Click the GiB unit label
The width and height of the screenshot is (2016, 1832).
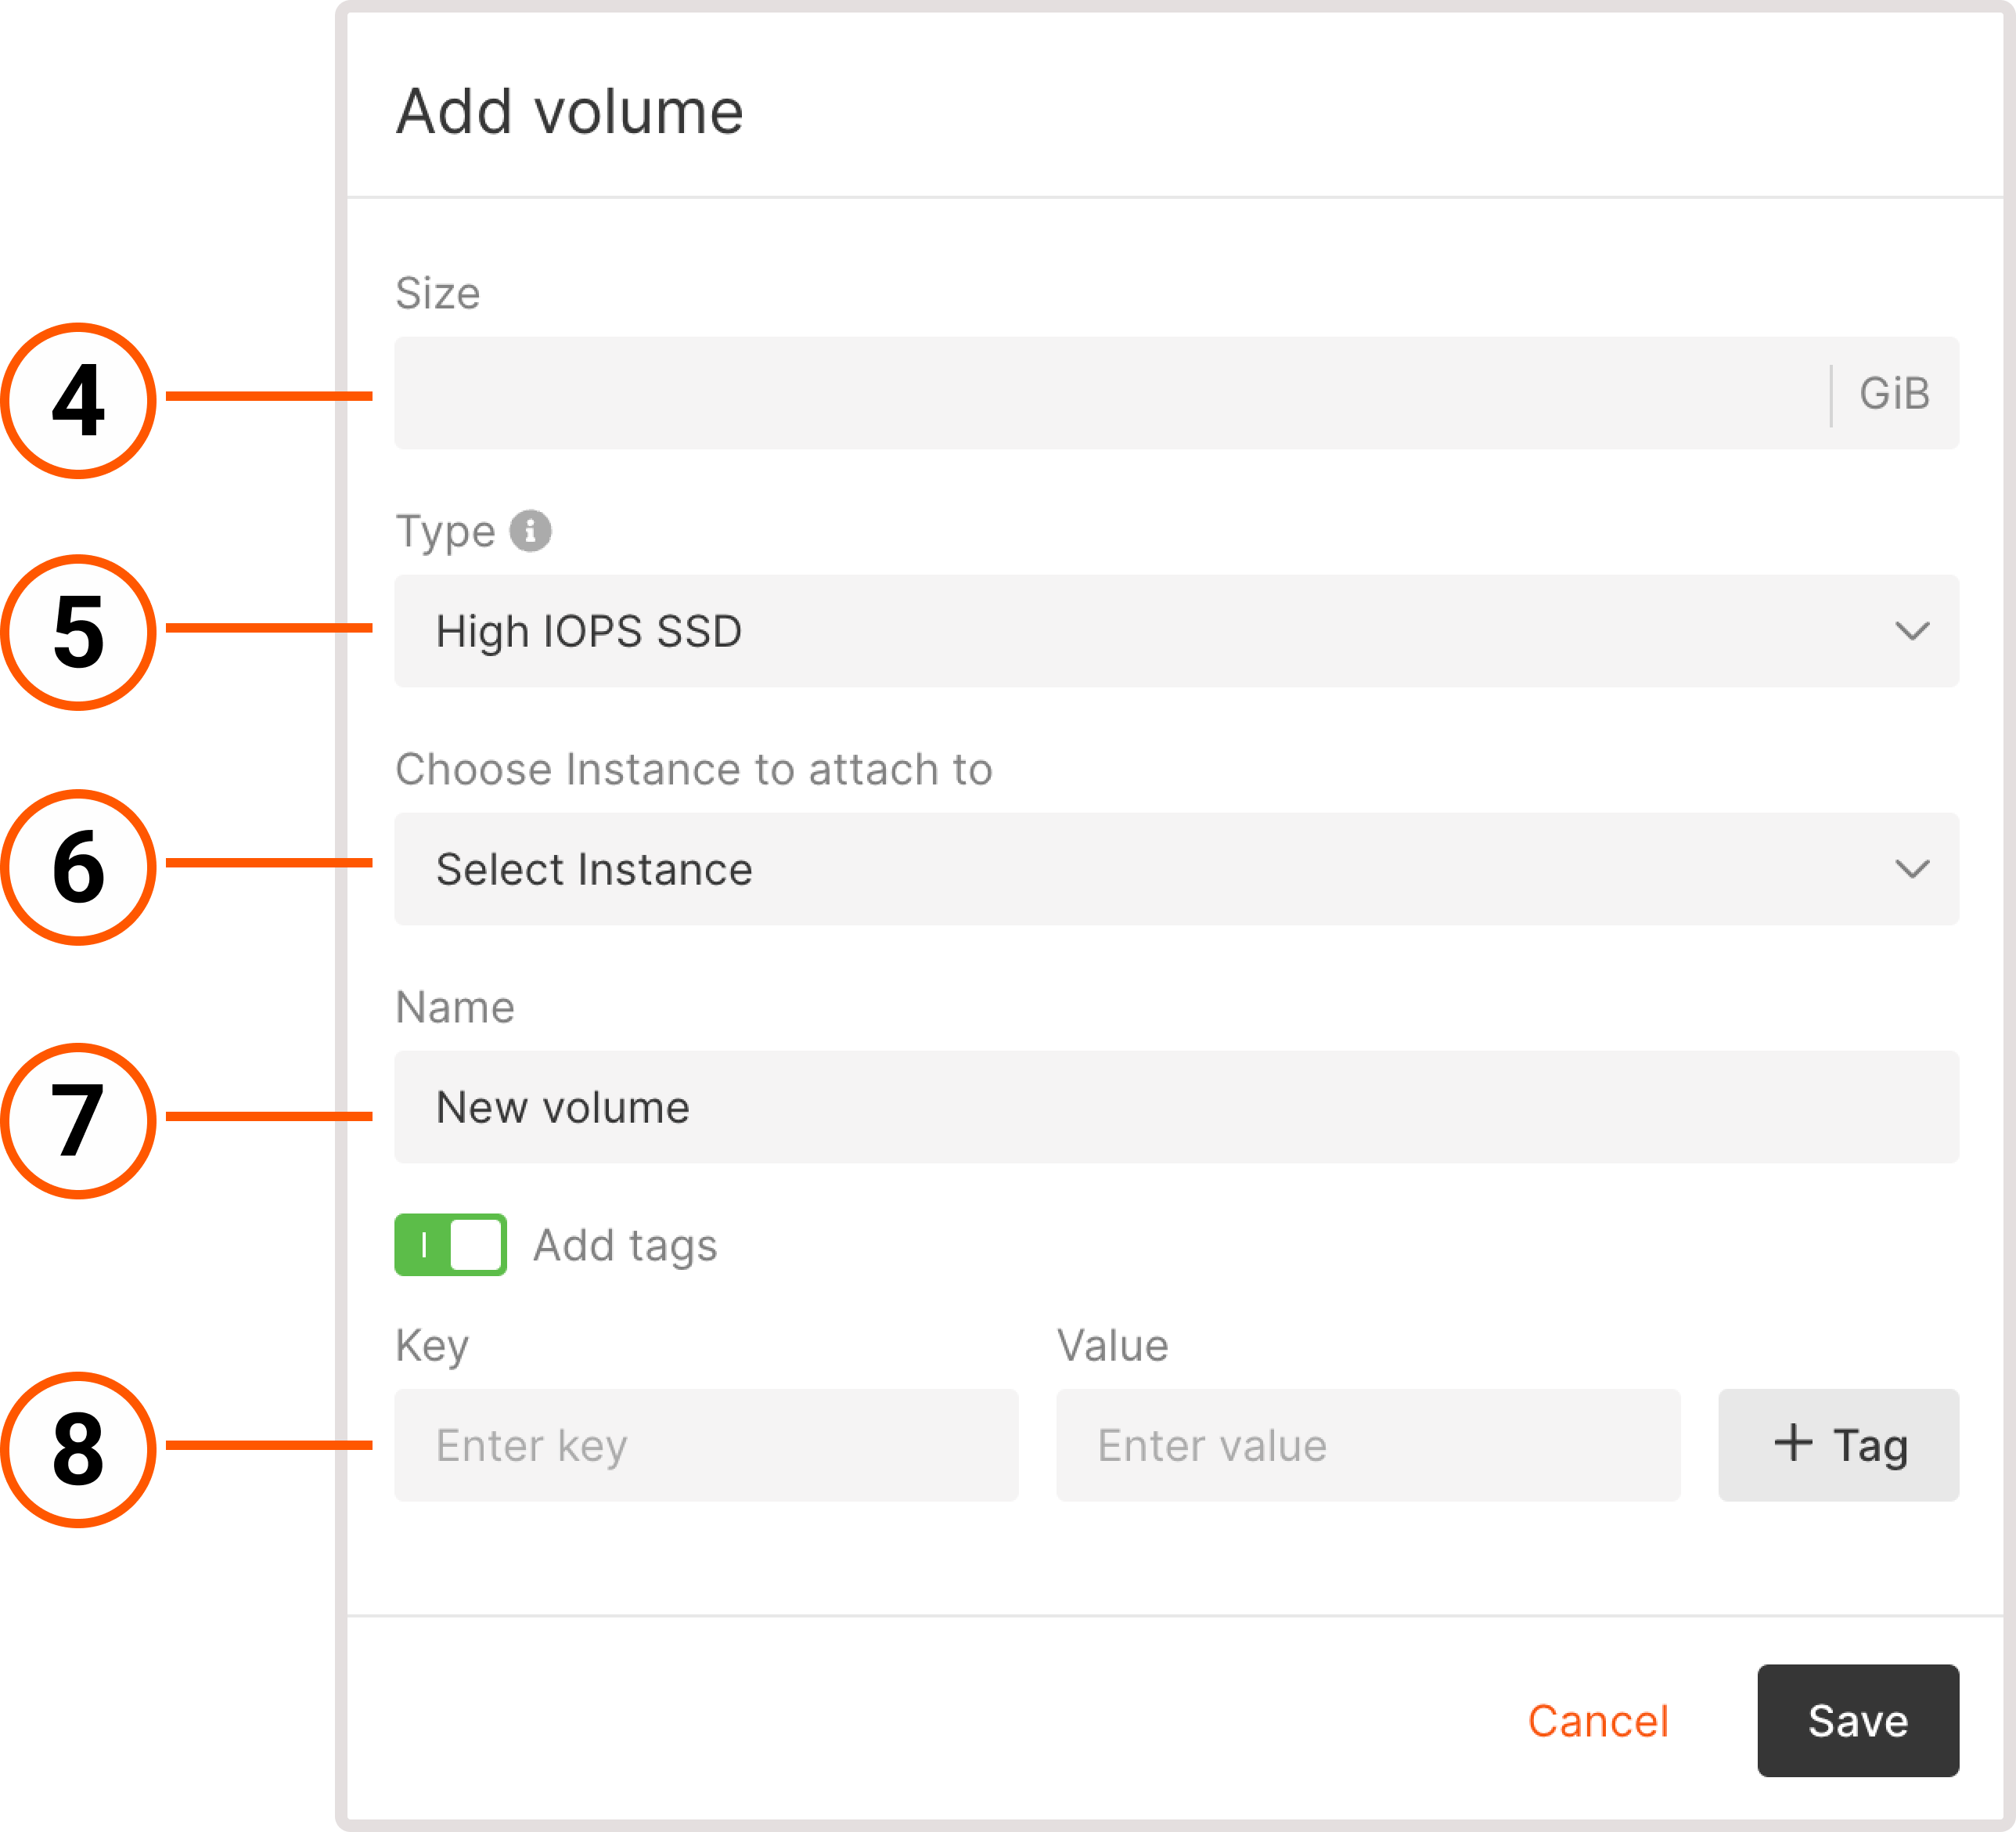tap(1893, 393)
